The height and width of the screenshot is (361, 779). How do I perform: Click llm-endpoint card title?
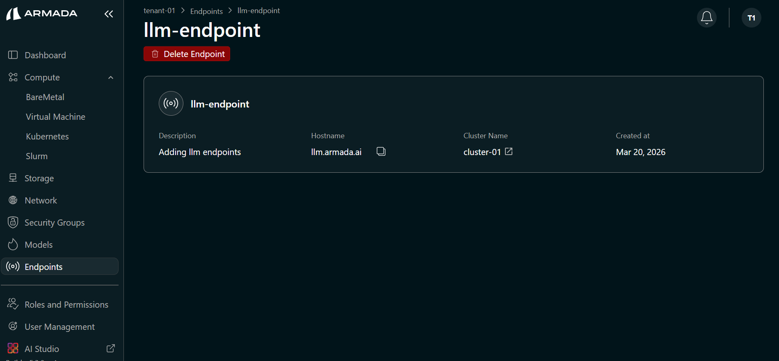(220, 104)
